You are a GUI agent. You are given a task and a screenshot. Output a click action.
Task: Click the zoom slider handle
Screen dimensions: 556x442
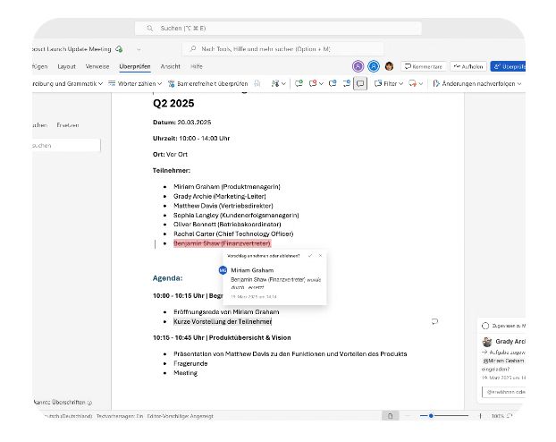point(431,416)
